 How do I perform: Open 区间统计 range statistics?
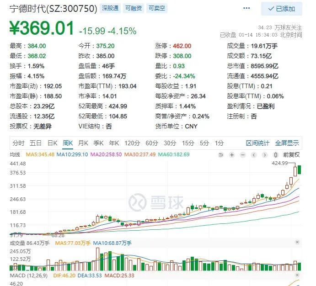point(257,143)
